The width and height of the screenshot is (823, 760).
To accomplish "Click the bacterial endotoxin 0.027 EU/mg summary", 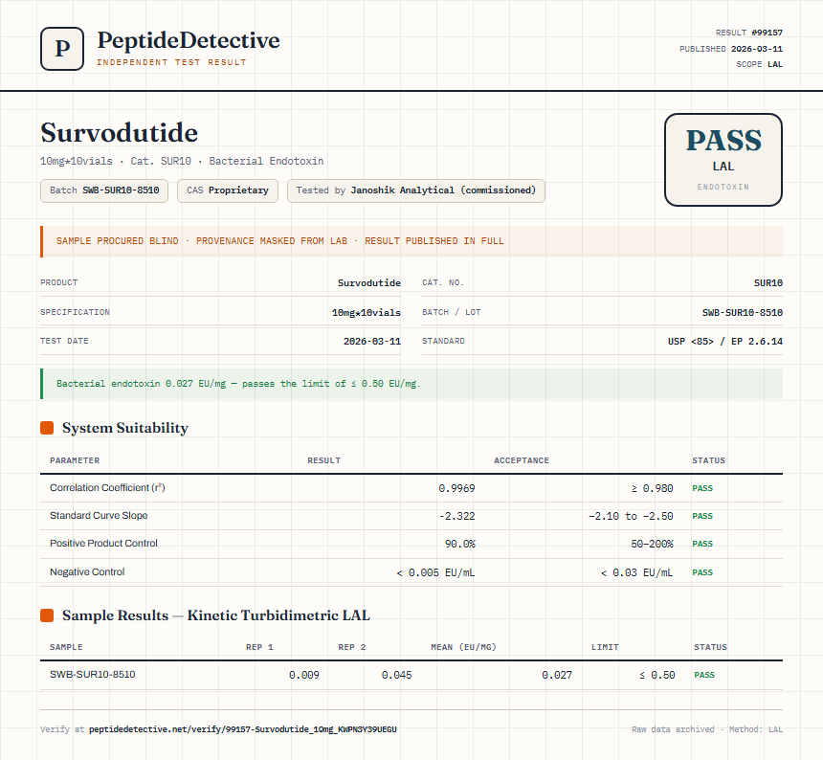I will pos(411,384).
